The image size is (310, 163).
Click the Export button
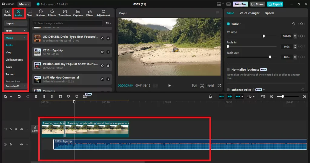(275, 4)
